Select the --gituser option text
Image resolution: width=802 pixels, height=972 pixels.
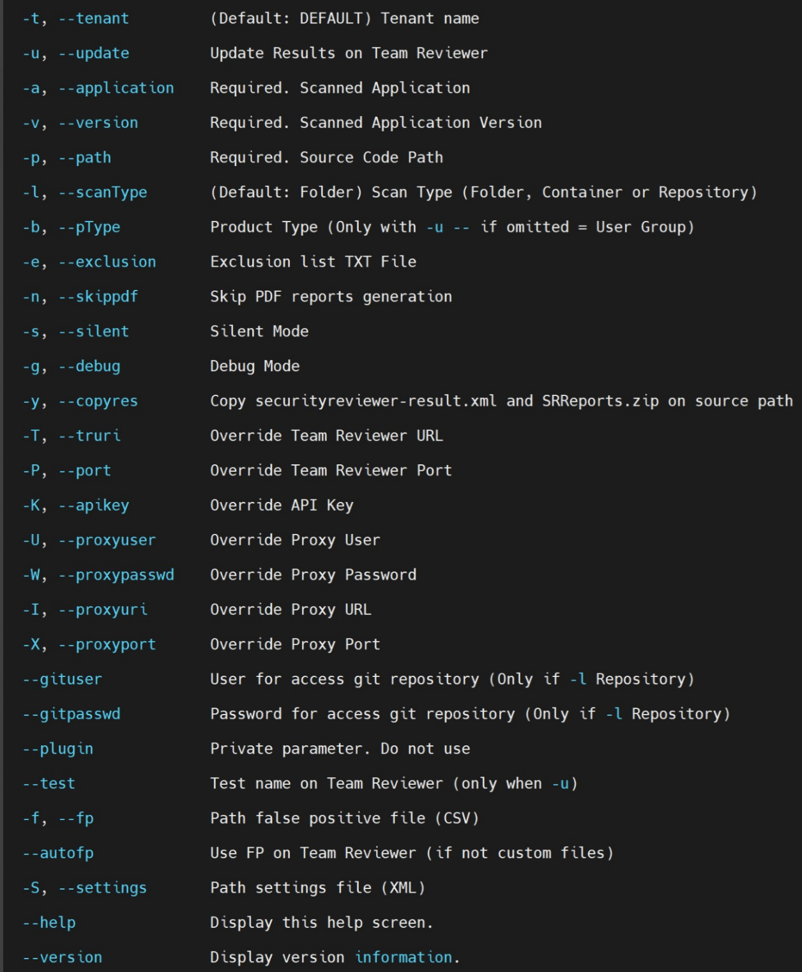click(x=62, y=679)
